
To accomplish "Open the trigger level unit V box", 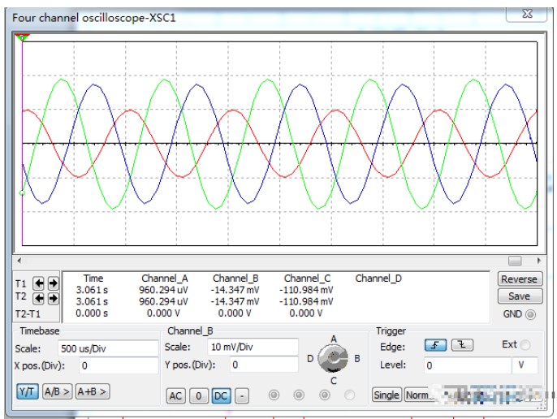I will click(525, 365).
